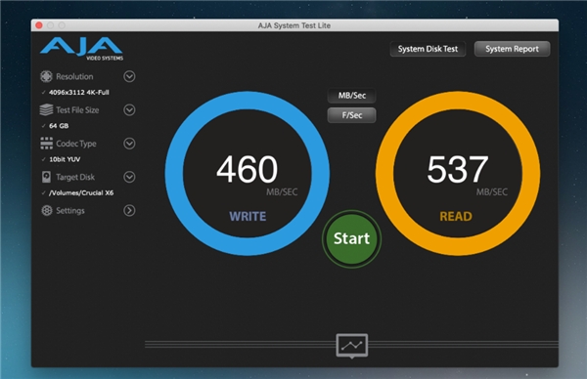Expand the Target Disk dropdown arrow
This screenshot has height=379, width=587.
pos(129,177)
